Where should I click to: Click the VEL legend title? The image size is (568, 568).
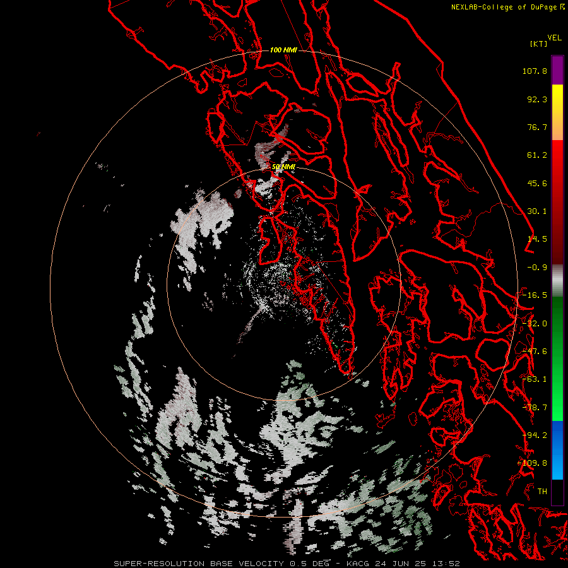coord(554,37)
